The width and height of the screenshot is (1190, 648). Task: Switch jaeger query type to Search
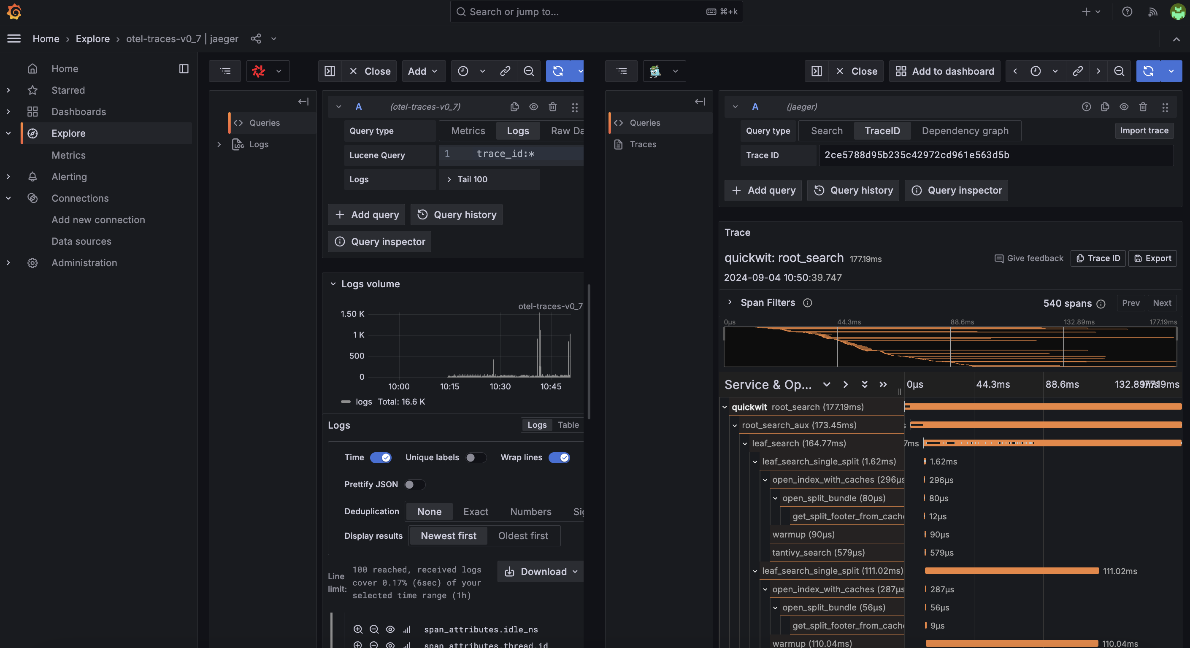[827, 131]
